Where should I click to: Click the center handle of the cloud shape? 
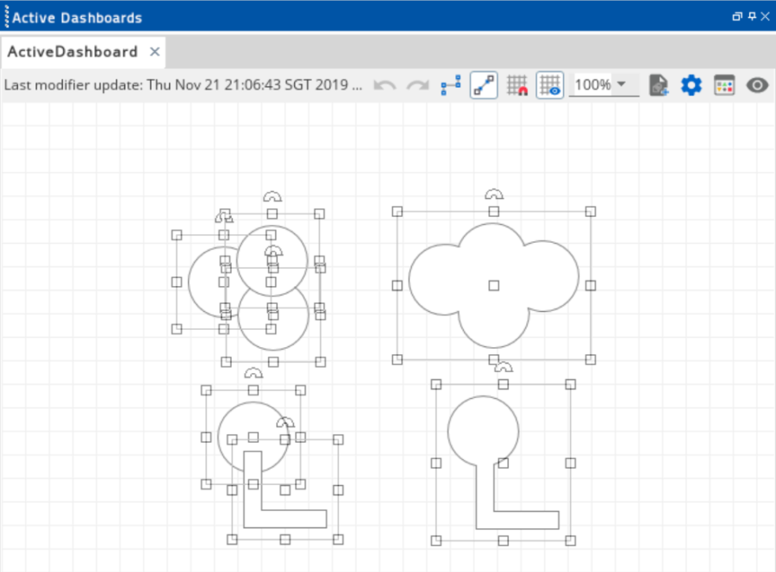point(493,285)
